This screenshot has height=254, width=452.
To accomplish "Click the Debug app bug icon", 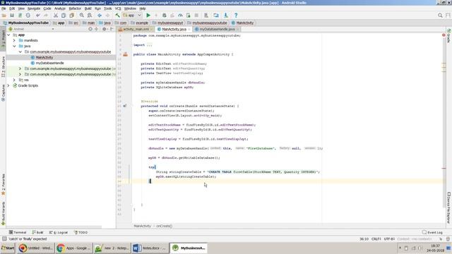I will (164, 16).
